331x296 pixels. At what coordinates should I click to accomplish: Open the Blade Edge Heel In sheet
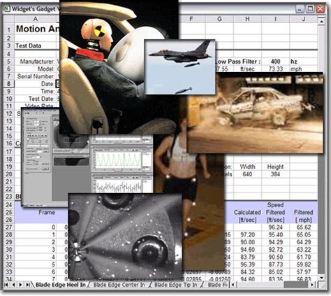pyautogui.click(x=61, y=285)
